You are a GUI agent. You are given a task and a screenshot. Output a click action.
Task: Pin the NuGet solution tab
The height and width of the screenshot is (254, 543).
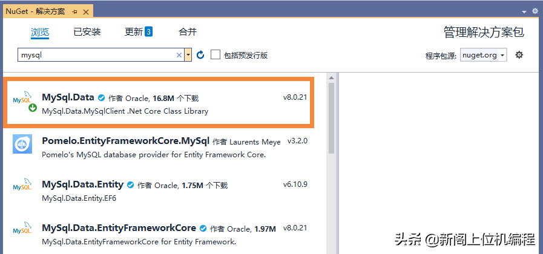pyautogui.click(x=75, y=11)
